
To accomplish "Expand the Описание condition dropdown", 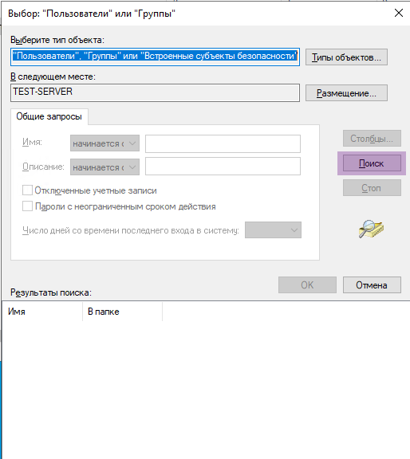I will click(x=104, y=167).
